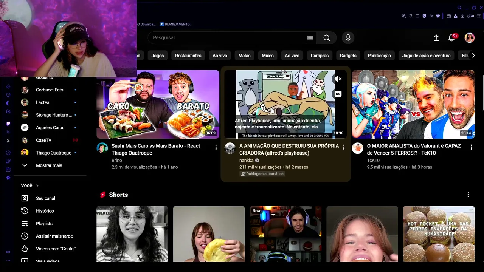
Task: Click the Dublagem automática badge
Action: [262, 174]
